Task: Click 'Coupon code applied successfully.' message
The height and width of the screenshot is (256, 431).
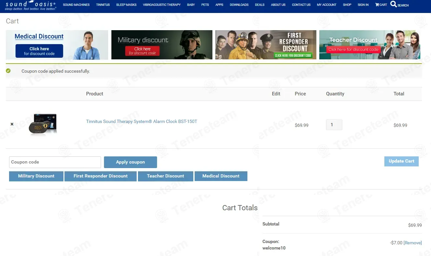Action: (x=56, y=71)
